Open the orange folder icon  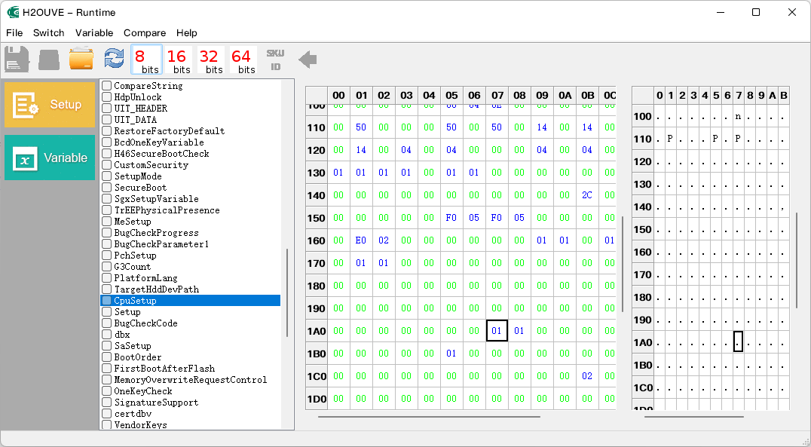coord(81,59)
